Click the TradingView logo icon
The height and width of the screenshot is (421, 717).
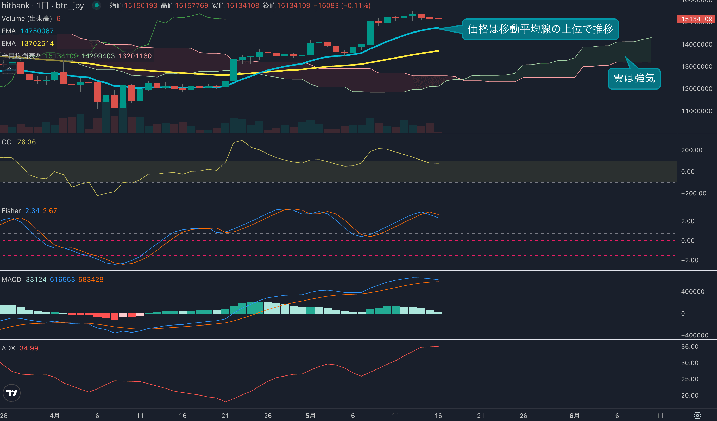click(12, 393)
